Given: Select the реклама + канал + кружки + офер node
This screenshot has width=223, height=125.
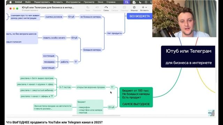Looking at the screenshot, I should 35,84.
